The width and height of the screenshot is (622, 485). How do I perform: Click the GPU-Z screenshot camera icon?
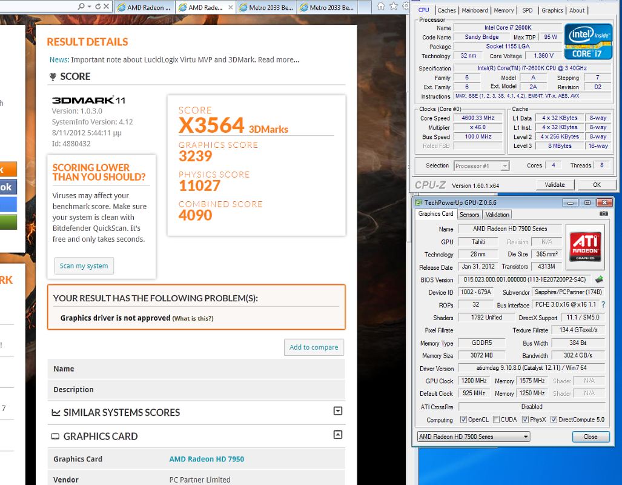[x=604, y=213]
